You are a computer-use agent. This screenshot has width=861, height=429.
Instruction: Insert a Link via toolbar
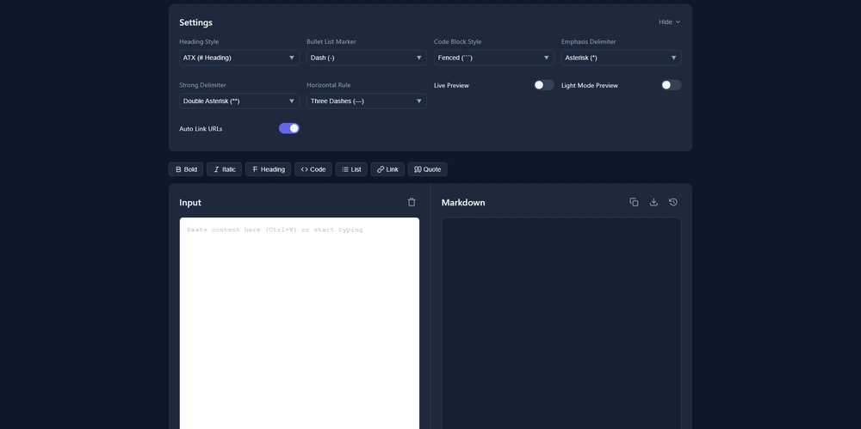387,169
